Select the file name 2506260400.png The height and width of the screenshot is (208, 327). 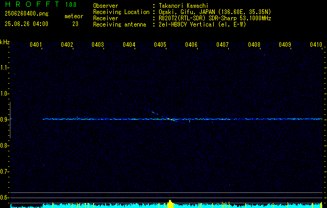point(27,14)
